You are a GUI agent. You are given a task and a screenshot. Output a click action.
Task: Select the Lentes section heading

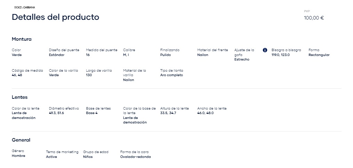(x=19, y=97)
